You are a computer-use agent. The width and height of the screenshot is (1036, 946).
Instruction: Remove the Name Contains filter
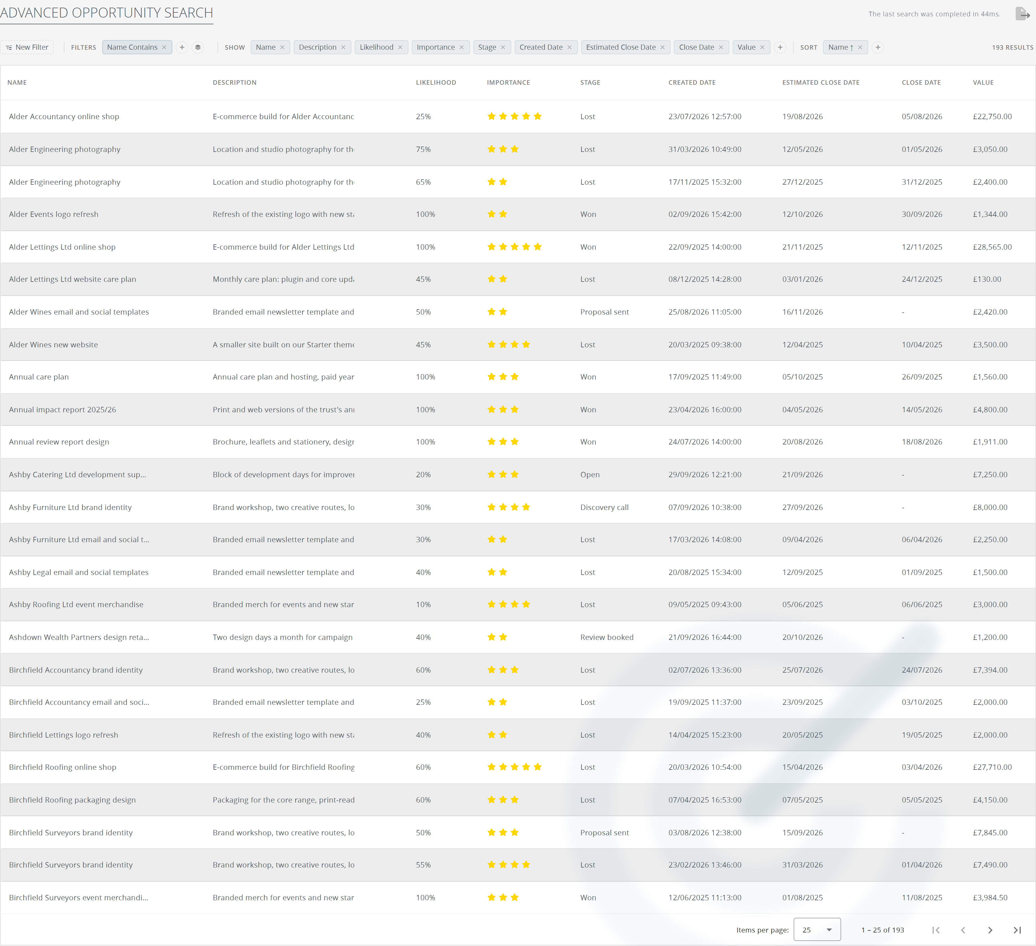pos(164,47)
